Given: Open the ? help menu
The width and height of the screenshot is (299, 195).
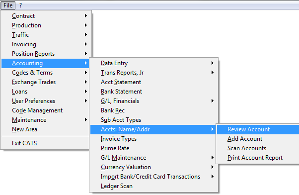Looking at the screenshot, I should pyautogui.click(x=20, y=5).
